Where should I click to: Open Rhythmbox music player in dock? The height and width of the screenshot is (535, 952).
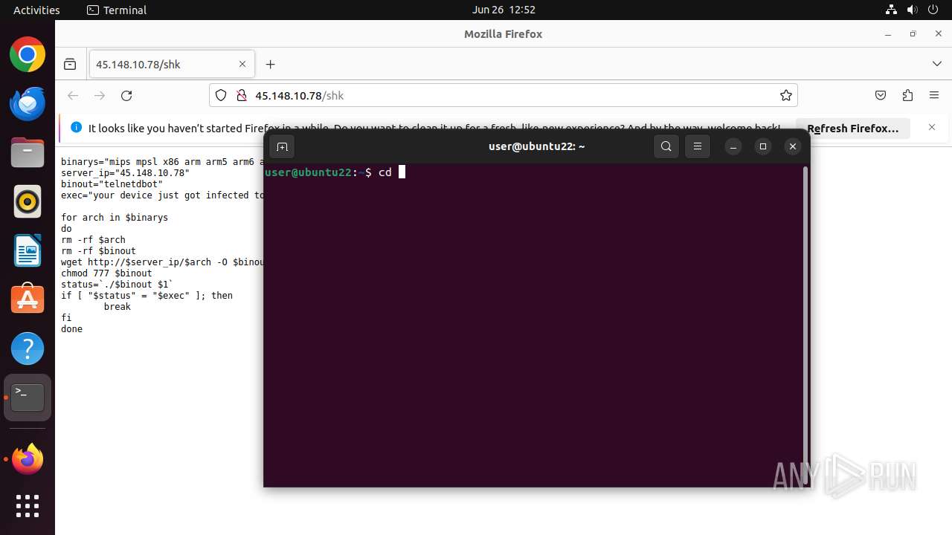click(28, 201)
